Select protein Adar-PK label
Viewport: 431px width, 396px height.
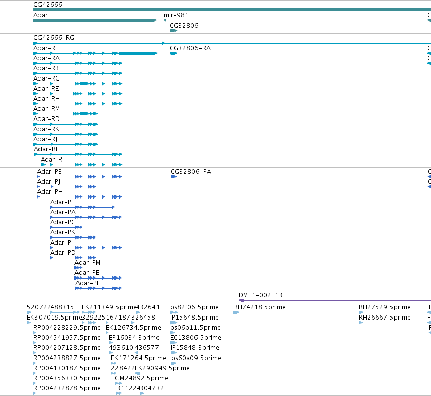pos(63,233)
